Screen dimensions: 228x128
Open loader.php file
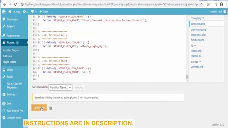coord(196,51)
